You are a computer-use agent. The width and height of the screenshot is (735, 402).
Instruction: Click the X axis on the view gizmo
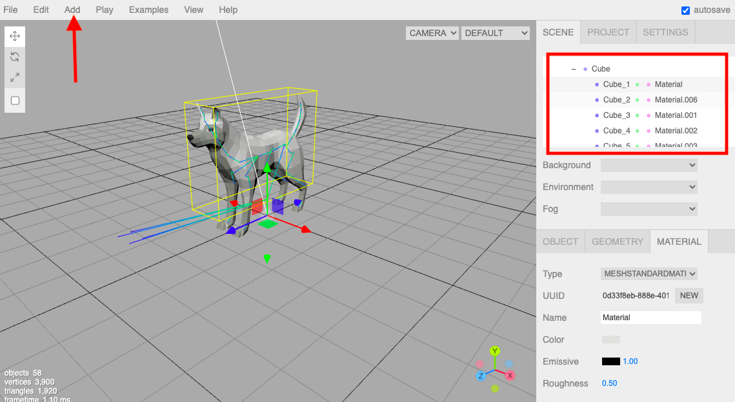point(510,375)
